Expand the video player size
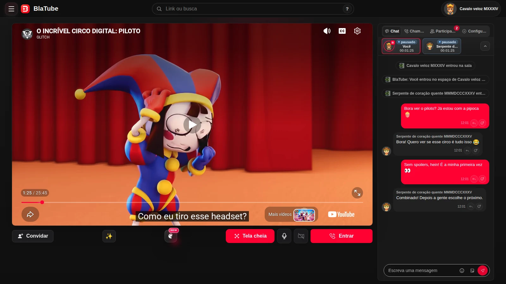The width and height of the screenshot is (506, 284). click(x=357, y=193)
